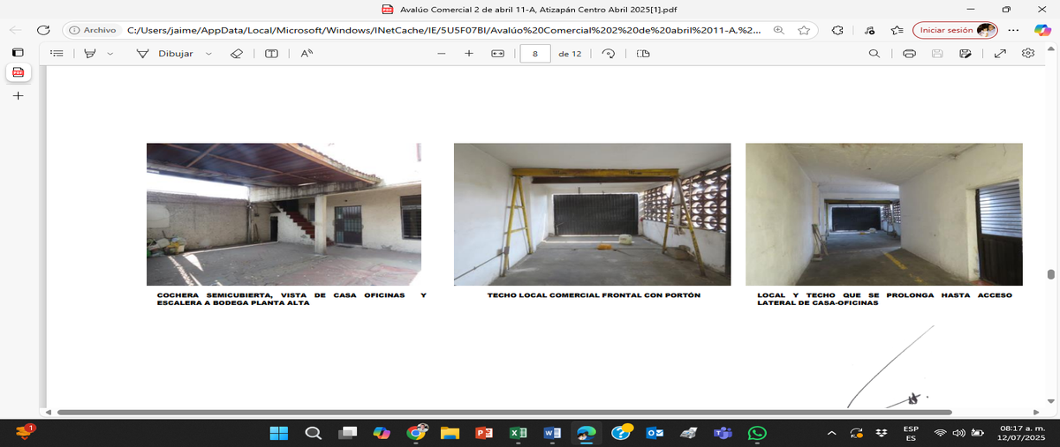Open Outlook from the taskbar
1060x447 pixels.
(x=655, y=433)
